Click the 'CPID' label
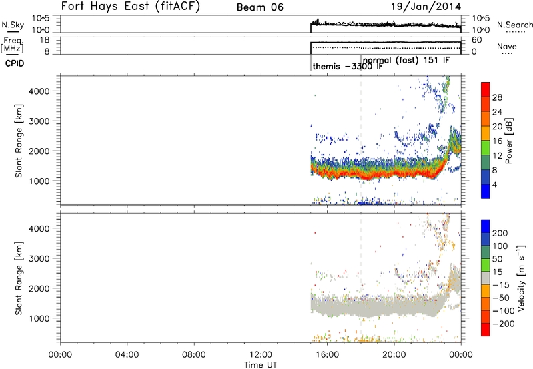The image size is (533, 369). pos(15,63)
